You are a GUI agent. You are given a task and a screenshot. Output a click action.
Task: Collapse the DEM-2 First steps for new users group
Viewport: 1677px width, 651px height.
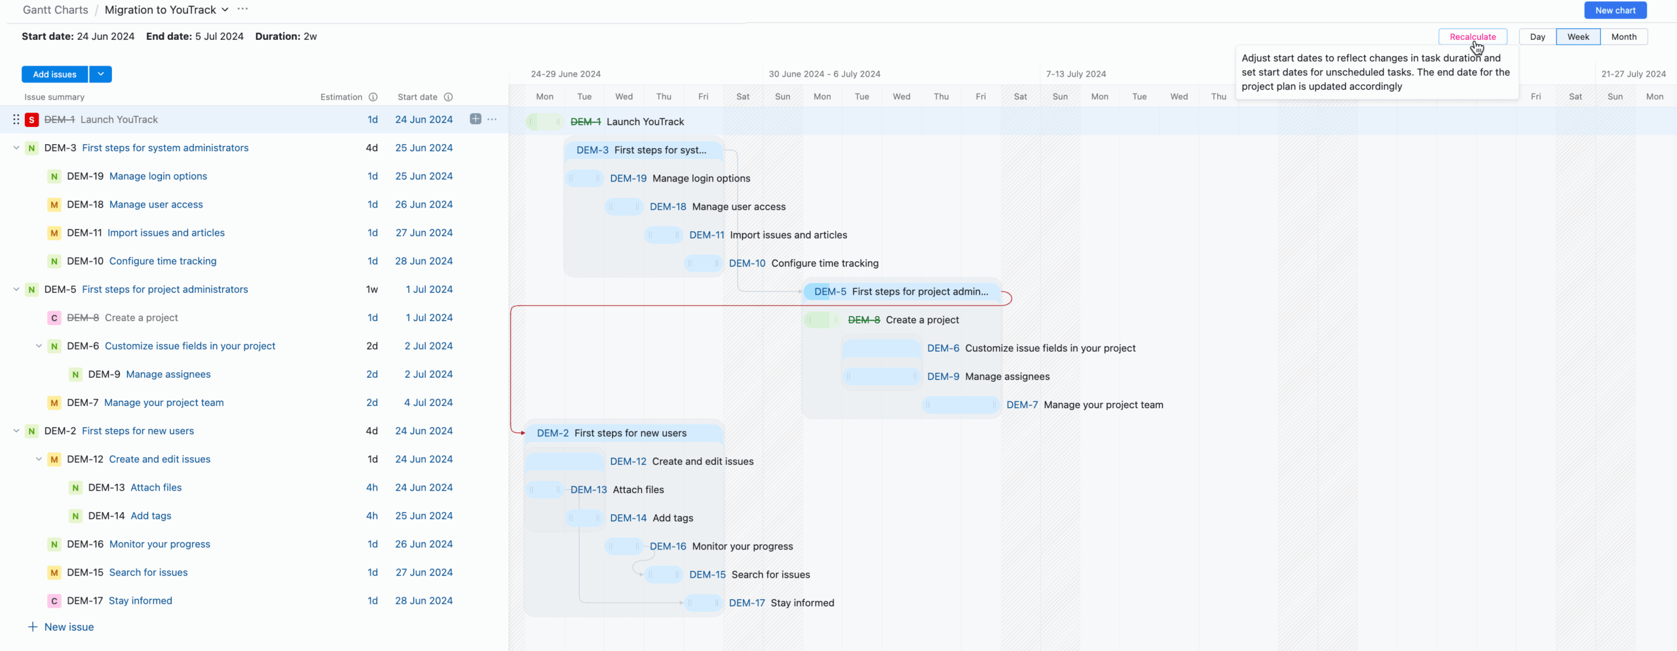[x=16, y=431]
